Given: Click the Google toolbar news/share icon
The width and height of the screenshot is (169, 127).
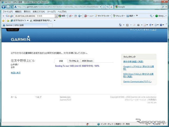Looking at the screenshot, I should 71,16.
